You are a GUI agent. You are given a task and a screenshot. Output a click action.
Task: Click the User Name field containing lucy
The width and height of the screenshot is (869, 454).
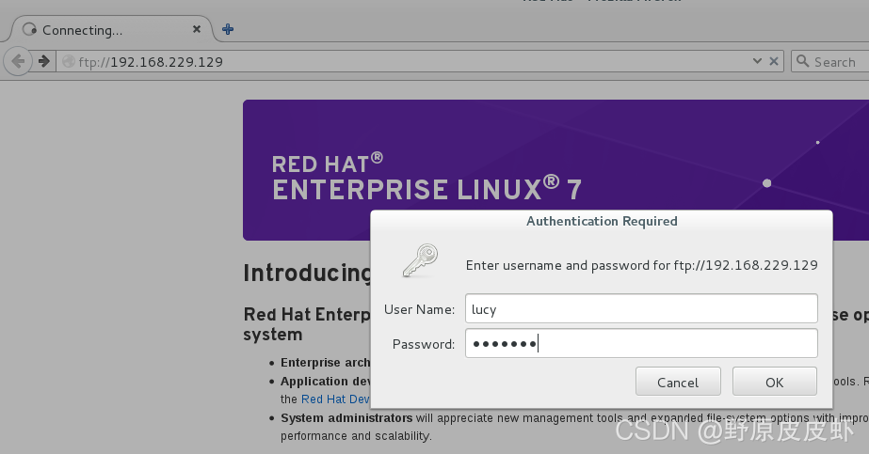[x=641, y=308]
